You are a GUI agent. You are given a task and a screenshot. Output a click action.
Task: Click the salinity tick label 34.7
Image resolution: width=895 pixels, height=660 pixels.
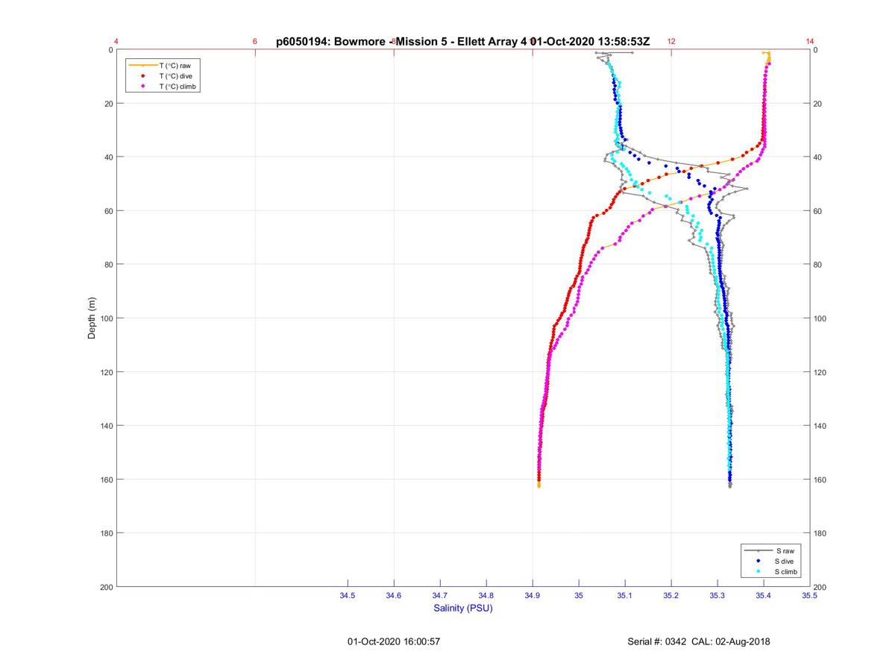click(440, 596)
